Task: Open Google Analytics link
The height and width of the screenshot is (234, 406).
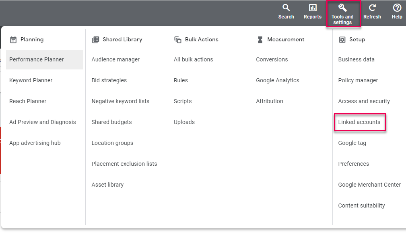Action: 278,80
